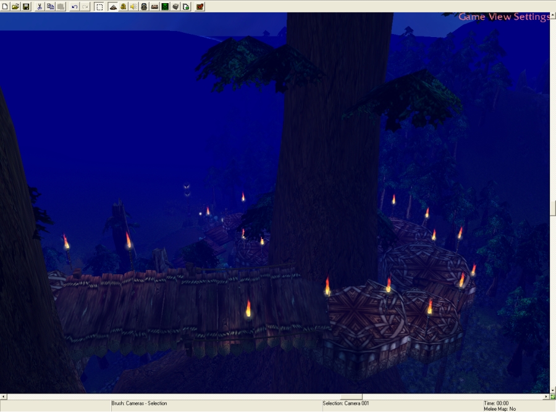Save the map with floppy disk icon
This screenshot has height=412, width=556.
[26, 6]
